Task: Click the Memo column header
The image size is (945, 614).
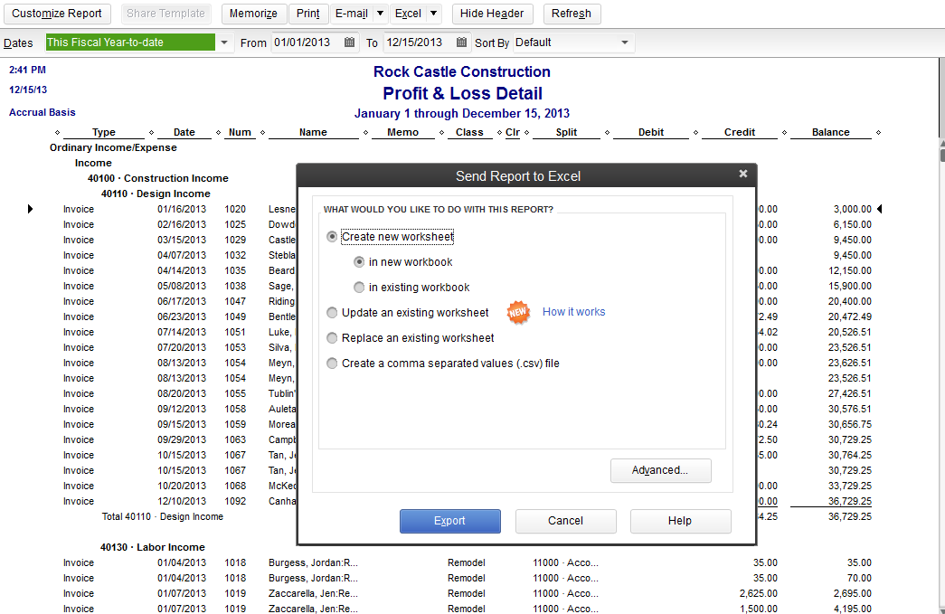Action: (x=403, y=132)
